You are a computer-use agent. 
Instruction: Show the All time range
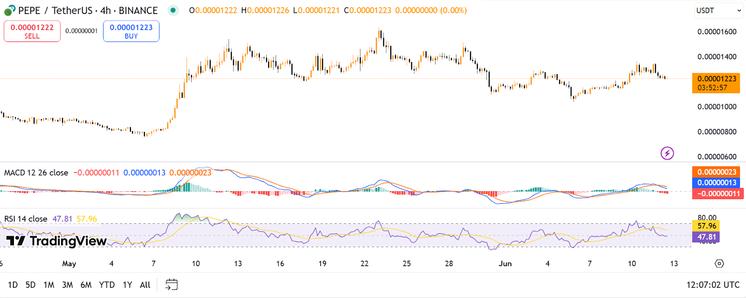145,284
